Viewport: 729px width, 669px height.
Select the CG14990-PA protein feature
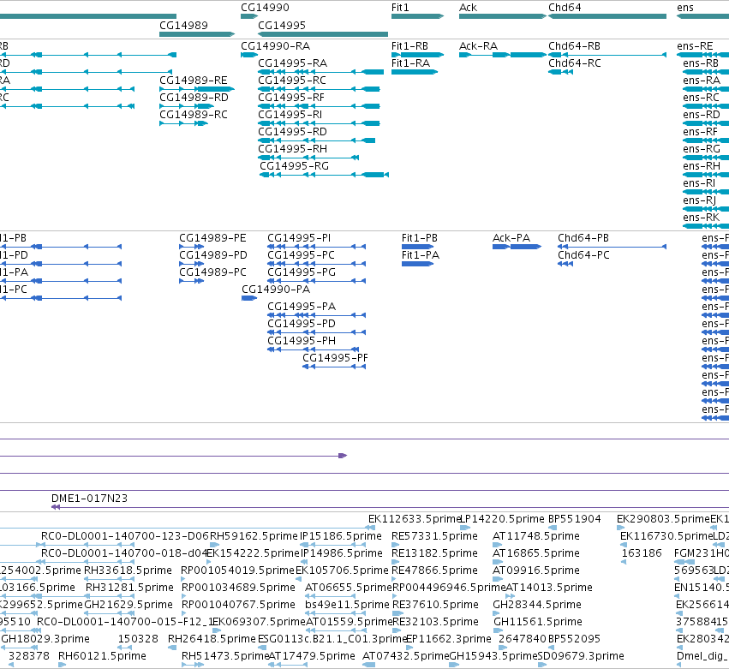point(249,298)
